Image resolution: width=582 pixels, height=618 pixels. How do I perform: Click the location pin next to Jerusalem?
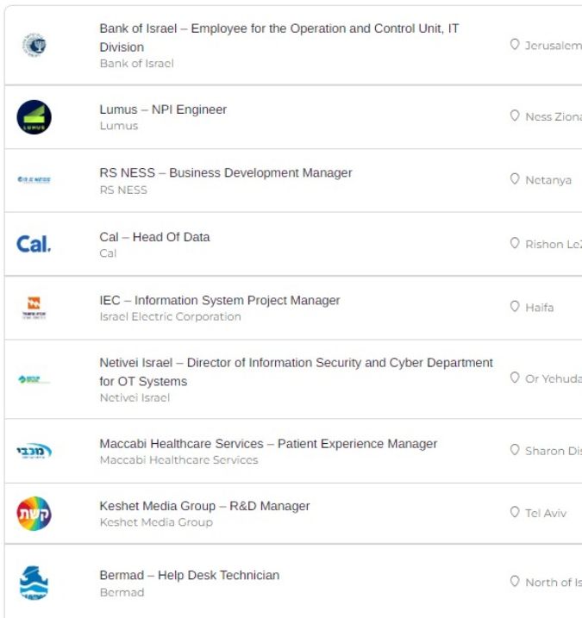(515, 45)
